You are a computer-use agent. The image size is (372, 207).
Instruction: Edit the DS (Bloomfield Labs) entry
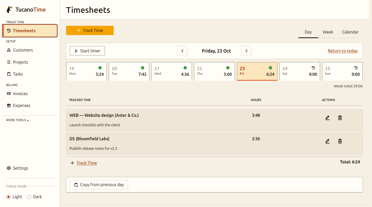pyautogui.click(x=328, y=141)
